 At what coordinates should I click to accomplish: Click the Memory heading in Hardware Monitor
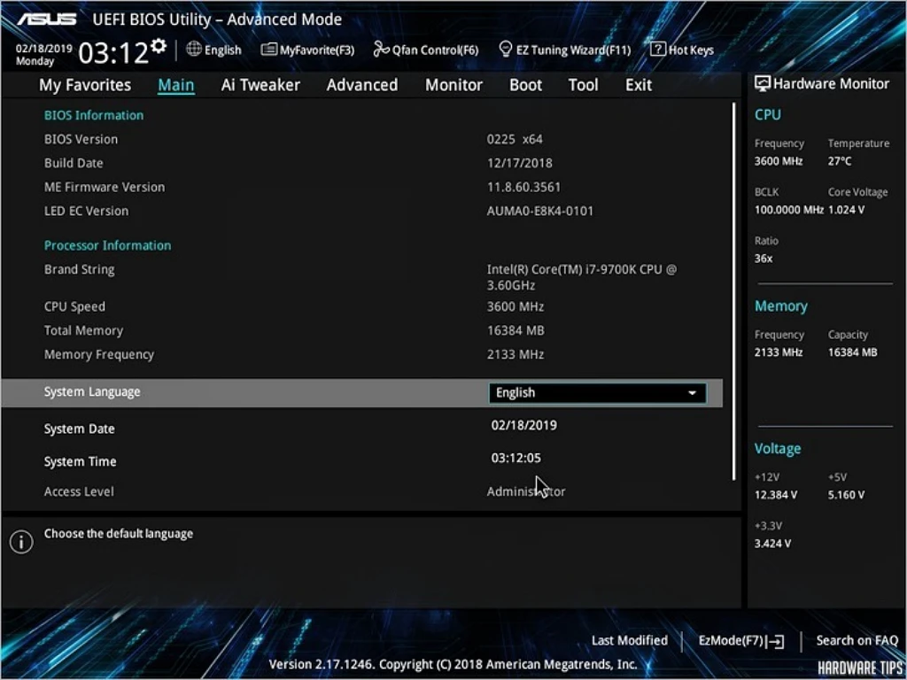pyautogui.click(x=781, y=305)
